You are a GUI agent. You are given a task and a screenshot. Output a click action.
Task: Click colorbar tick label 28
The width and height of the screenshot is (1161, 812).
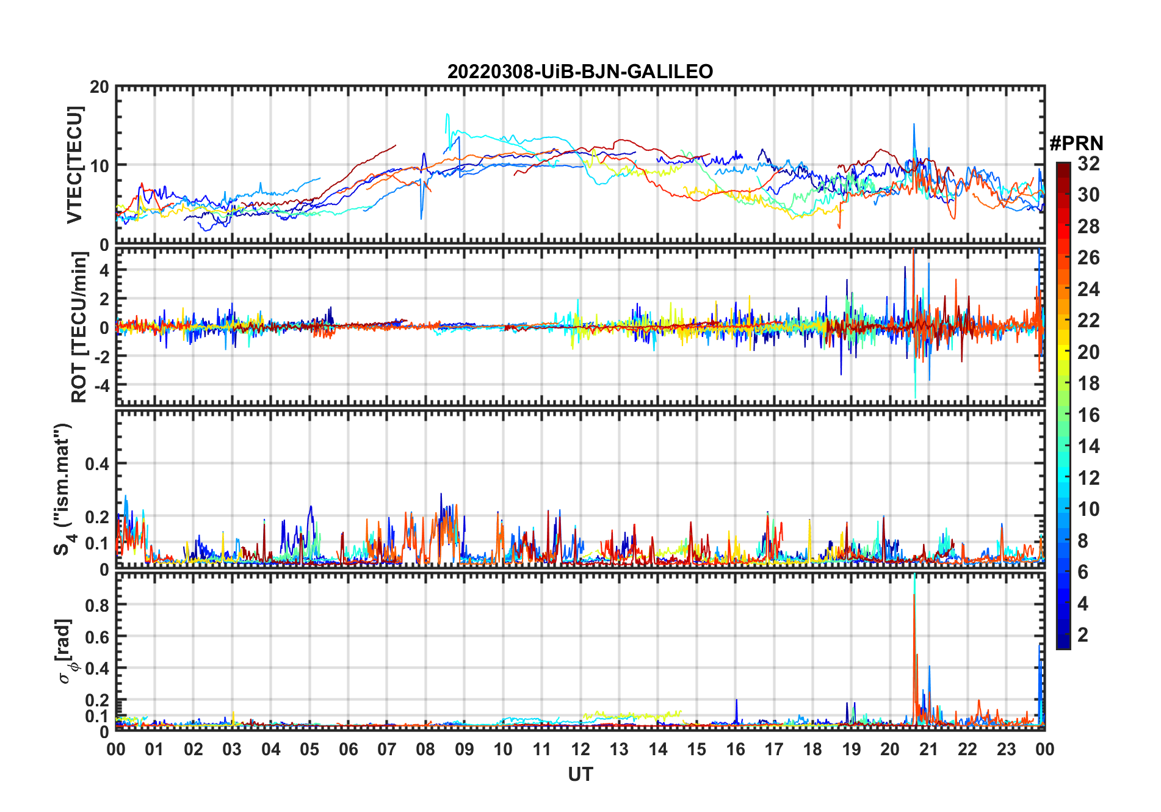pos(1088,227)
